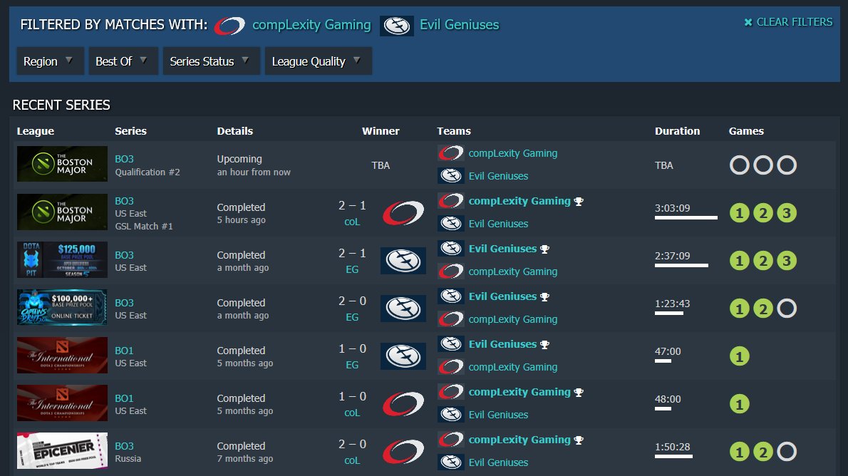848x476 pixels.
Task: Open International banner in the 47:00 row
Action: [62, 356]
